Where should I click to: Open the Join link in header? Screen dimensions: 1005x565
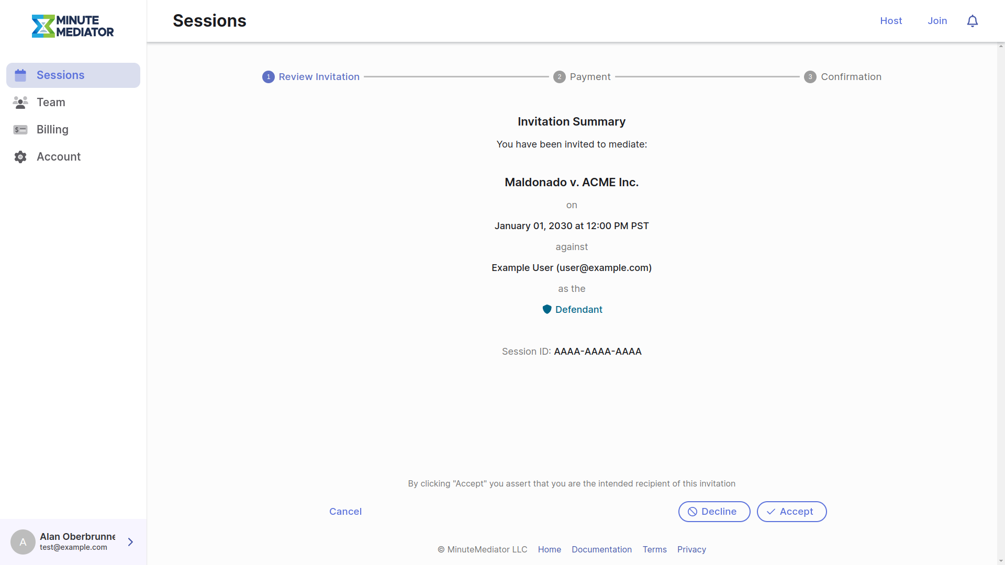[x=937, y=21]
